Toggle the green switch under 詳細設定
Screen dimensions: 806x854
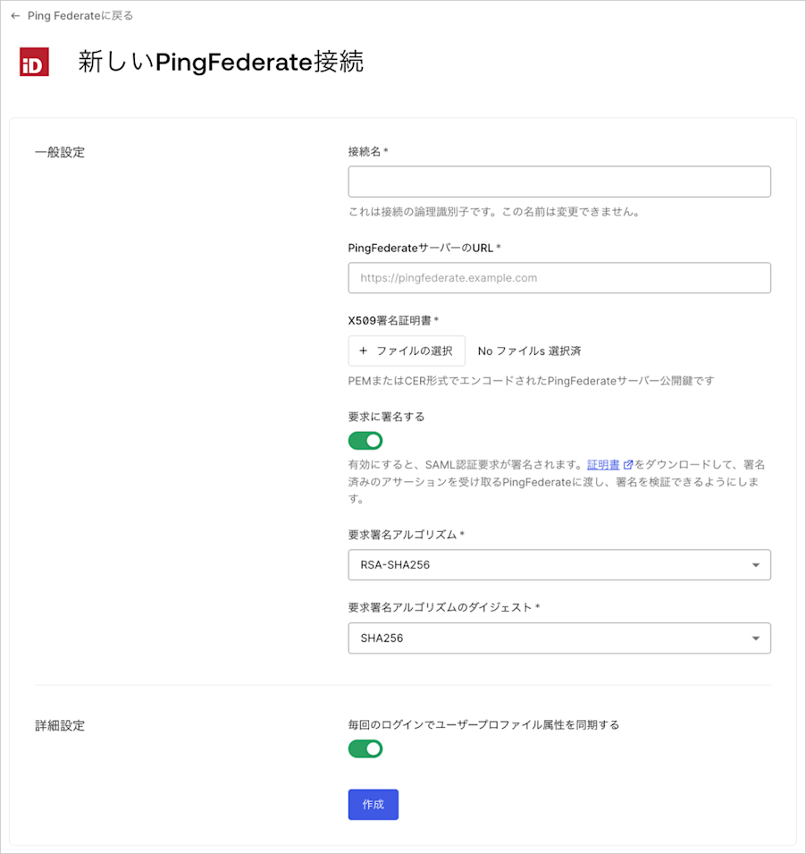click(365, 748)
